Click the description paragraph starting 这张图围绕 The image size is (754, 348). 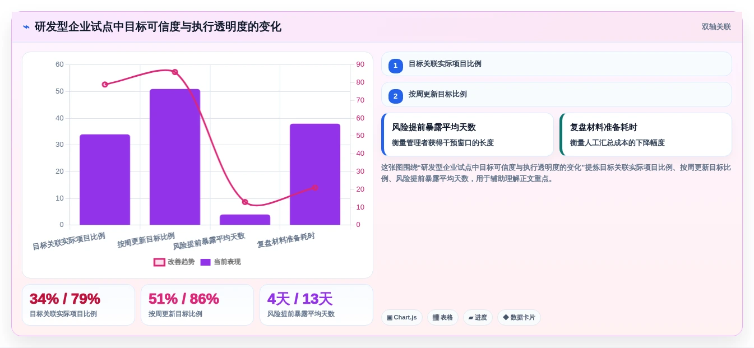pos(556,173)
